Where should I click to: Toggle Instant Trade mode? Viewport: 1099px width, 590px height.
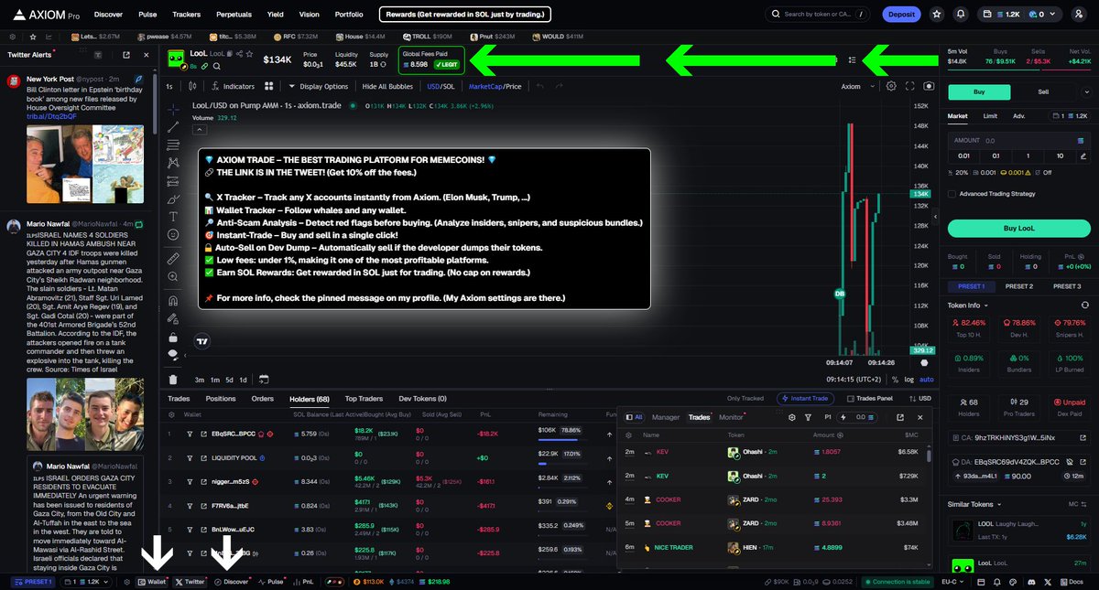pyautogui.click(x=804, y=399)
